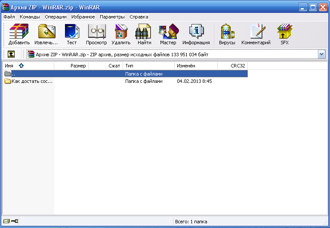The width and height of the screenshot is (330, 228).
Task: Launch the Мастер (Wizard) icon
Action: [x=168, y=31]
